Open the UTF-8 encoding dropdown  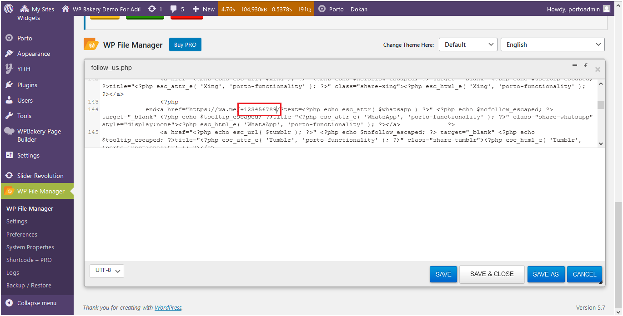click(x=107, y=271)
